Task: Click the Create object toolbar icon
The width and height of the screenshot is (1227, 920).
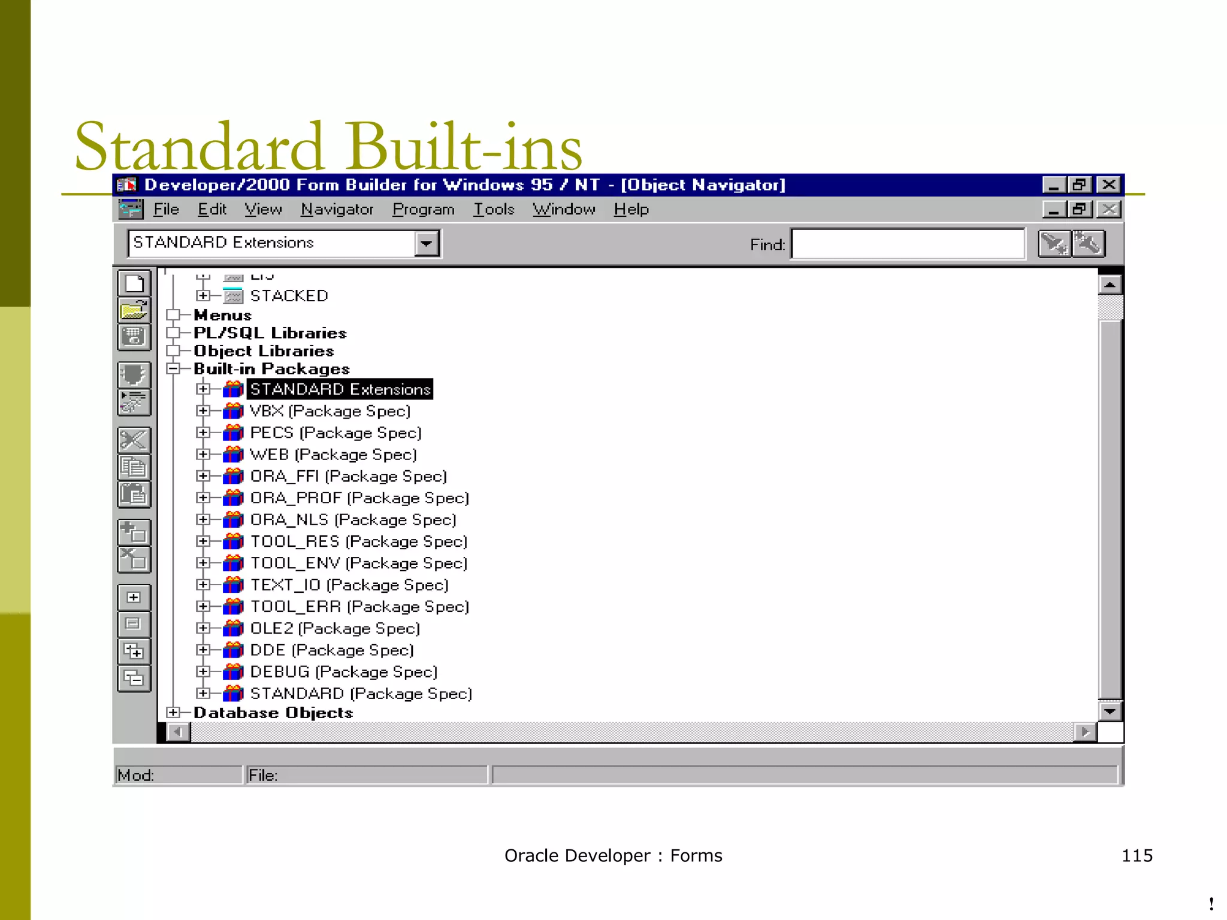Action: tap(134, 532)
